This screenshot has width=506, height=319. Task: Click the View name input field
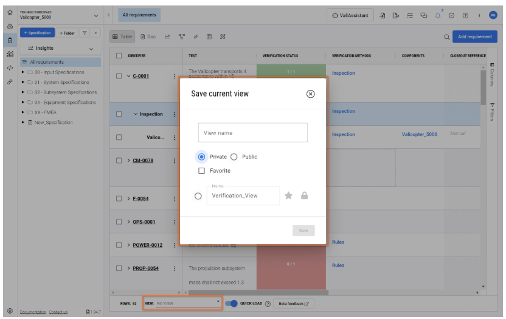(x=252, y=132)
